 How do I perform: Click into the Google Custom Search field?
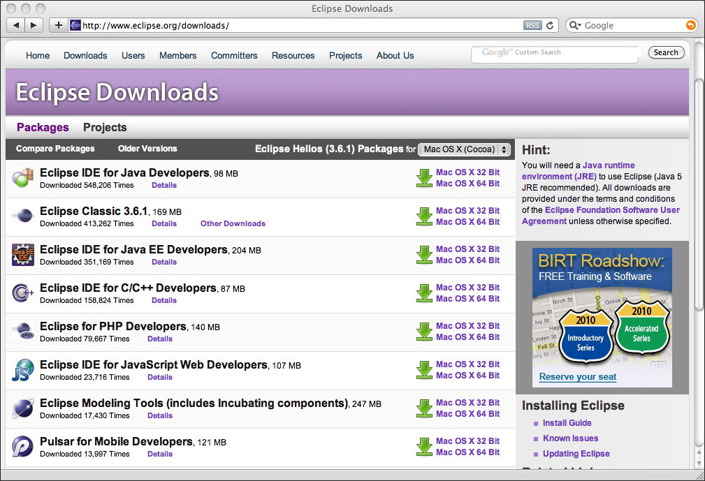[555, 54]
